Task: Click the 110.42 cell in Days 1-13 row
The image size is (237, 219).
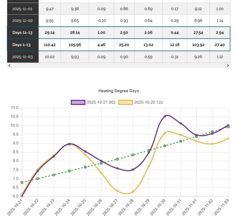Action: click(50, 45)
